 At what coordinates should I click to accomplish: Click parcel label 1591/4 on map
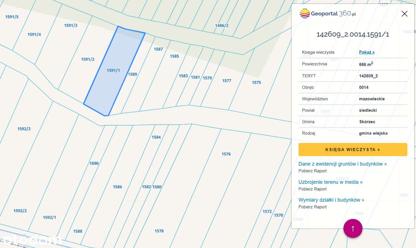click(x=34, y=34)
